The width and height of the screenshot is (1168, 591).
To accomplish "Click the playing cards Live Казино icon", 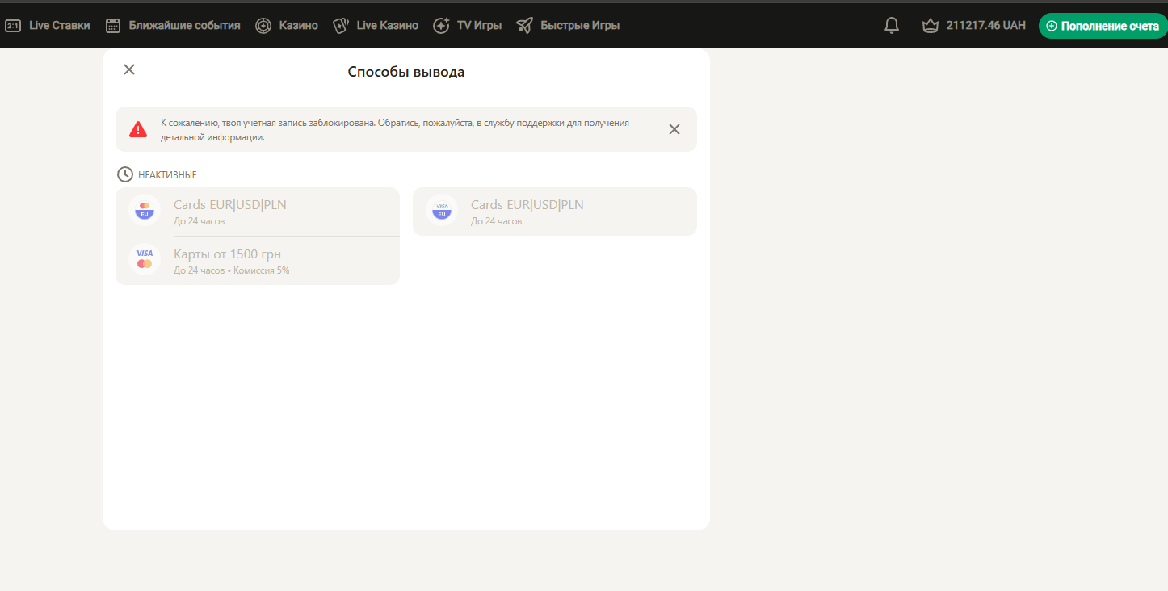I will [x=341, y=26].
